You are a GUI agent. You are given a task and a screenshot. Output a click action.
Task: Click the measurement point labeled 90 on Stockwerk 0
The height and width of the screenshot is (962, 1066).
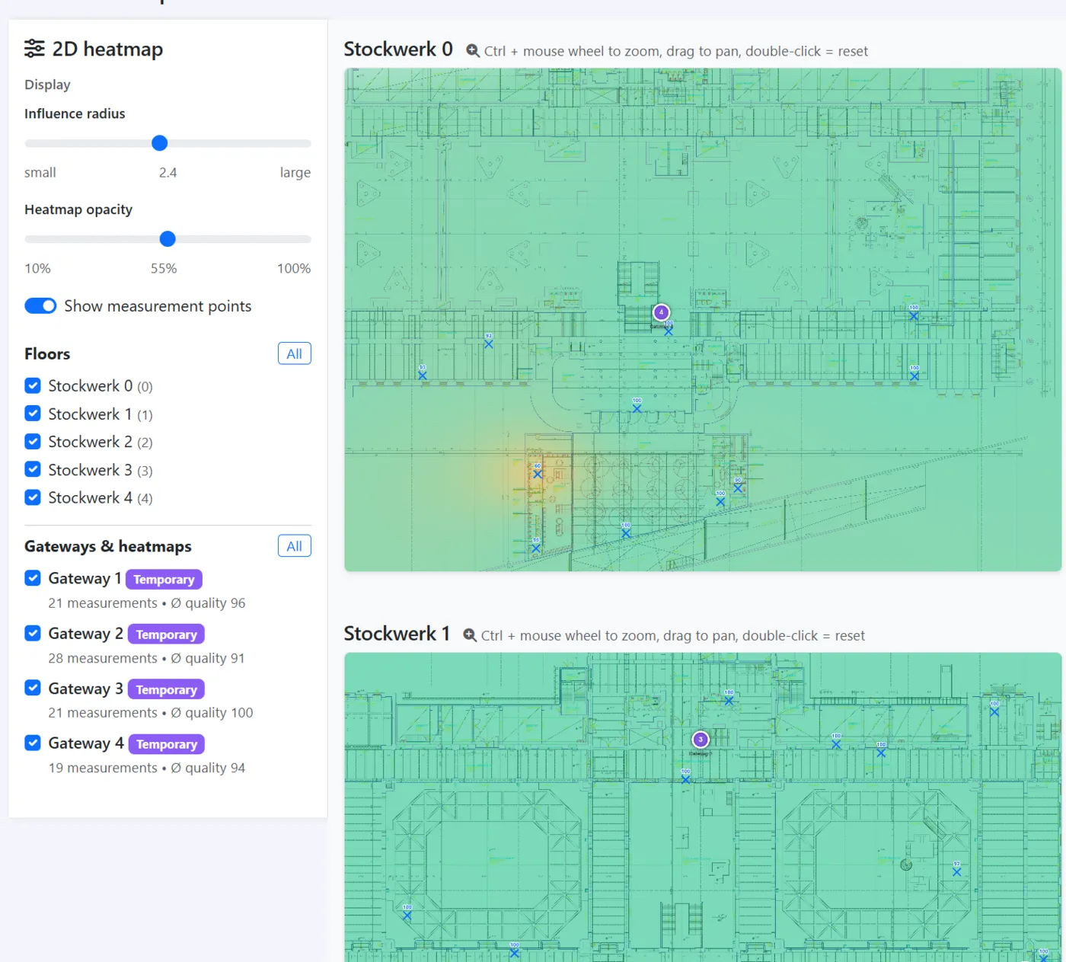click(x=737, y=487)
